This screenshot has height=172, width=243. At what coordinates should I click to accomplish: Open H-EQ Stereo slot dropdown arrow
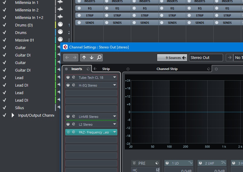(x=115, y=85)
